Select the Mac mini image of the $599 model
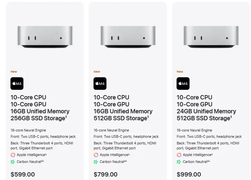Screen dimensions: 251x180 coord(45,37)
